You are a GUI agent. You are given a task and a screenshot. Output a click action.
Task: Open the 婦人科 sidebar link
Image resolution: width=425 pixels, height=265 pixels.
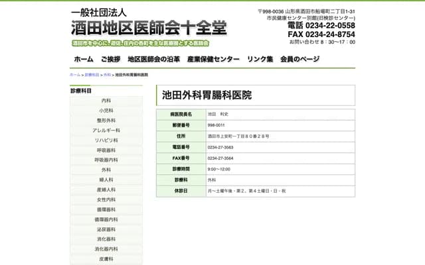[x=106, y=180]
